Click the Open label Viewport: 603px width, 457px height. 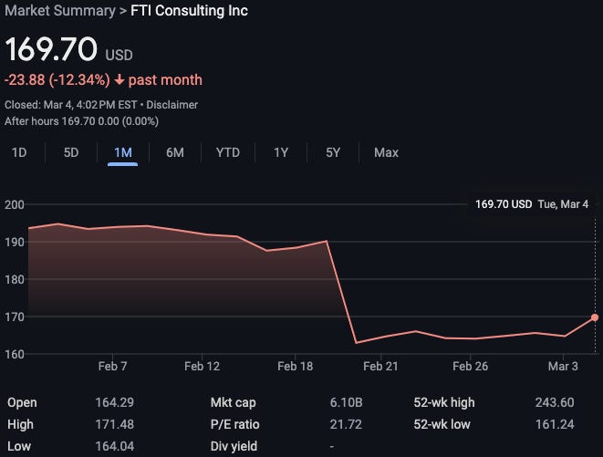[x=22, y=402]
